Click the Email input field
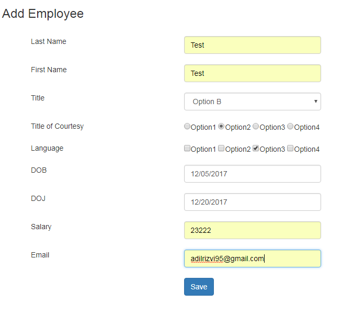This screenshot has height=326, width=353. click(253, 258)
